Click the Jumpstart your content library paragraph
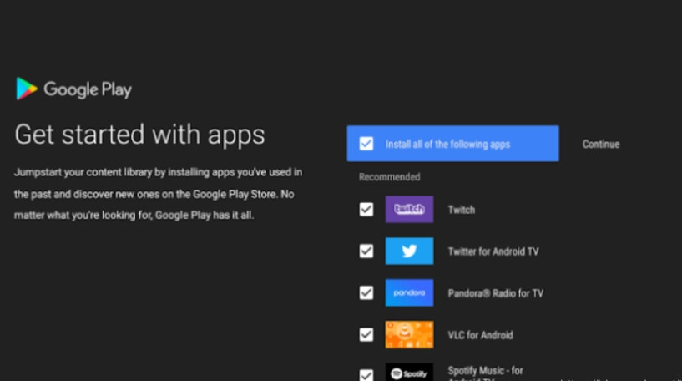 (x=158, y=194)
